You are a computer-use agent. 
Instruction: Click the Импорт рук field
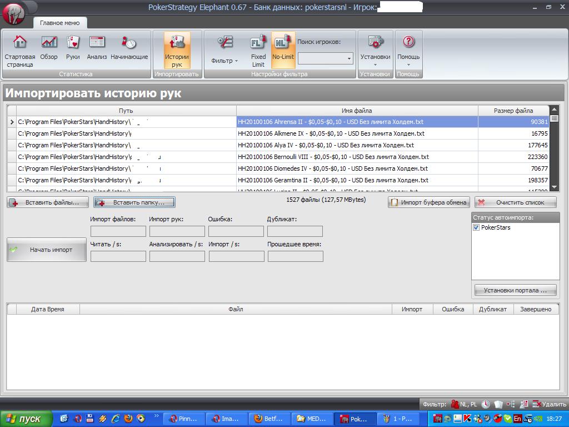pyautogui.click(x=177, y=231)
